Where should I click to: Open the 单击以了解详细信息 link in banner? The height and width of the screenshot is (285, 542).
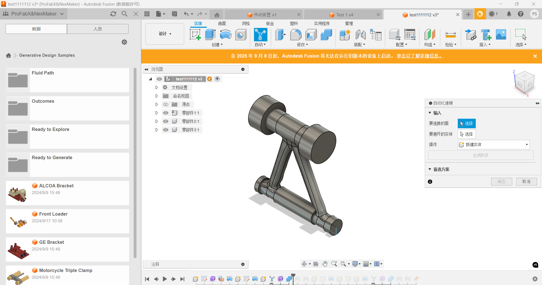pos(419,56)
